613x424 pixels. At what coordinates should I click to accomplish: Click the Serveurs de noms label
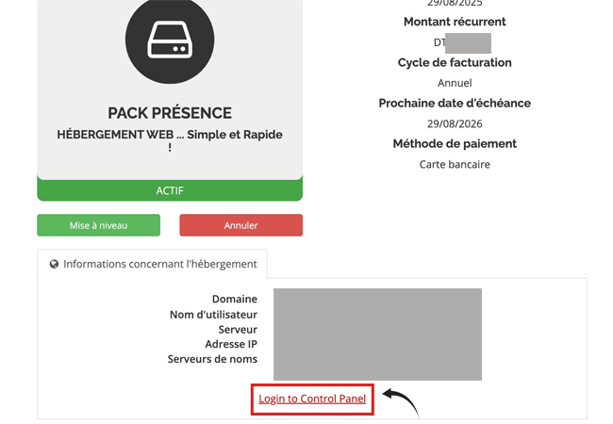[212, 359]
